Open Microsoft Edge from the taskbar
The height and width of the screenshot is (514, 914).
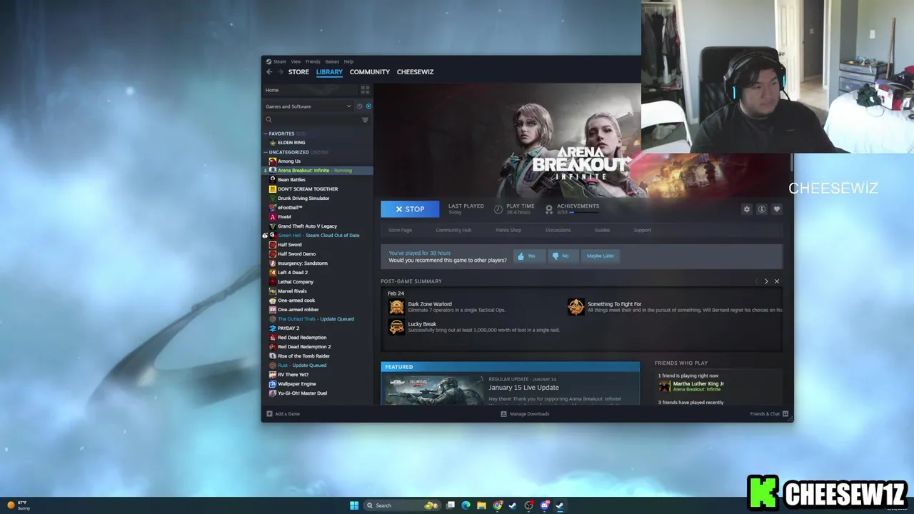(466, 505)
